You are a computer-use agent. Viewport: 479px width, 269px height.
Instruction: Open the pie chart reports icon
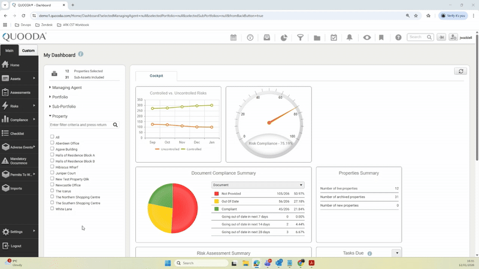click(284, 38)
